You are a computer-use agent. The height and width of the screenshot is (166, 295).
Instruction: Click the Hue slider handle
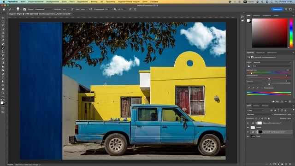[x=251, y=73]
